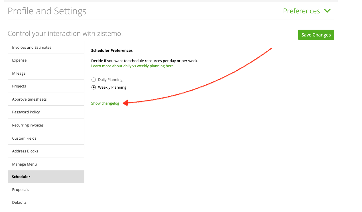Select the Scheduler settings category
This screenshot has width=362, height=212.
pyautogui.click(x=21, y=177)
